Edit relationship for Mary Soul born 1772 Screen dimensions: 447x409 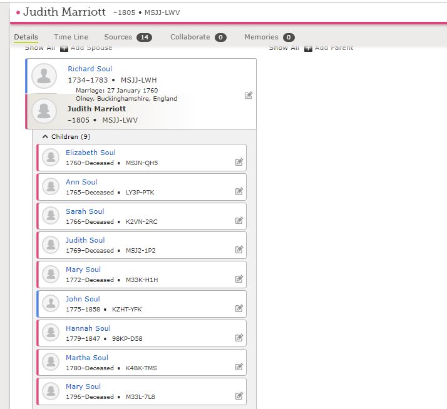click(239, 278)
